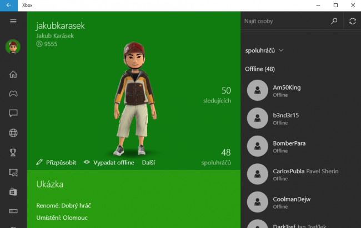Open the profile avatar in sidebar
Viewport: 361px width, 228px height.
click(x=13, y=46)
